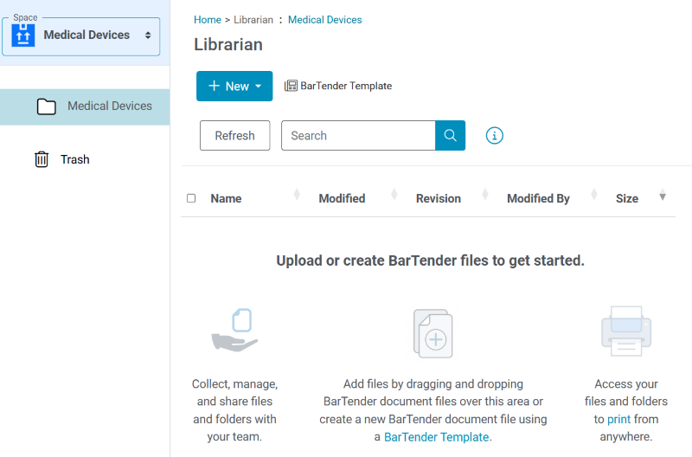
Task: Open the Space selector dropdown
Action: [x=80, y=36]
